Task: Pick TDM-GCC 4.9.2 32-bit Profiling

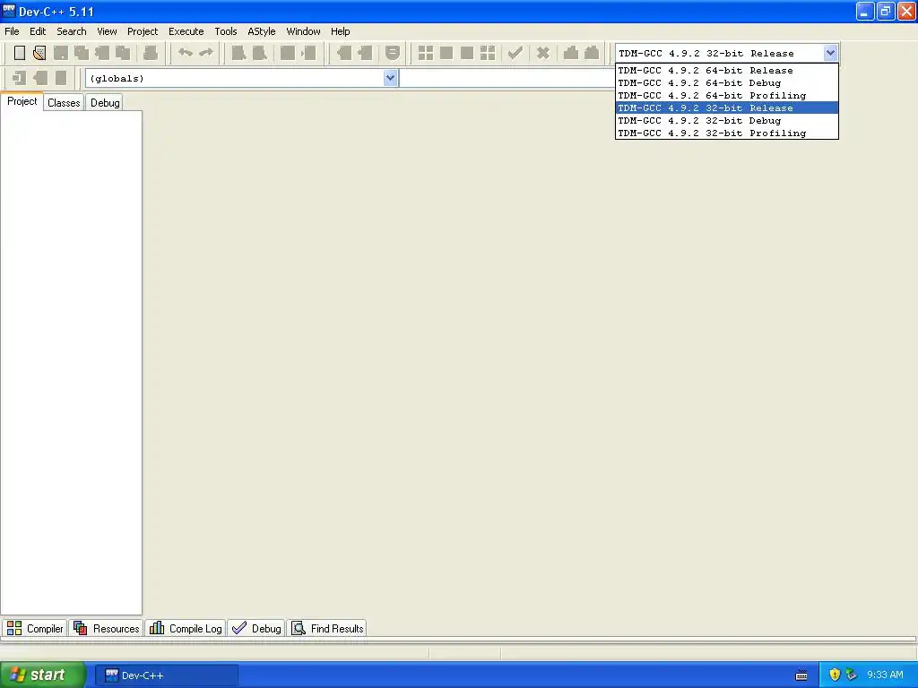Action: (726, 133)
